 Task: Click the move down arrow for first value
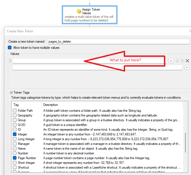tap(177, 61)
